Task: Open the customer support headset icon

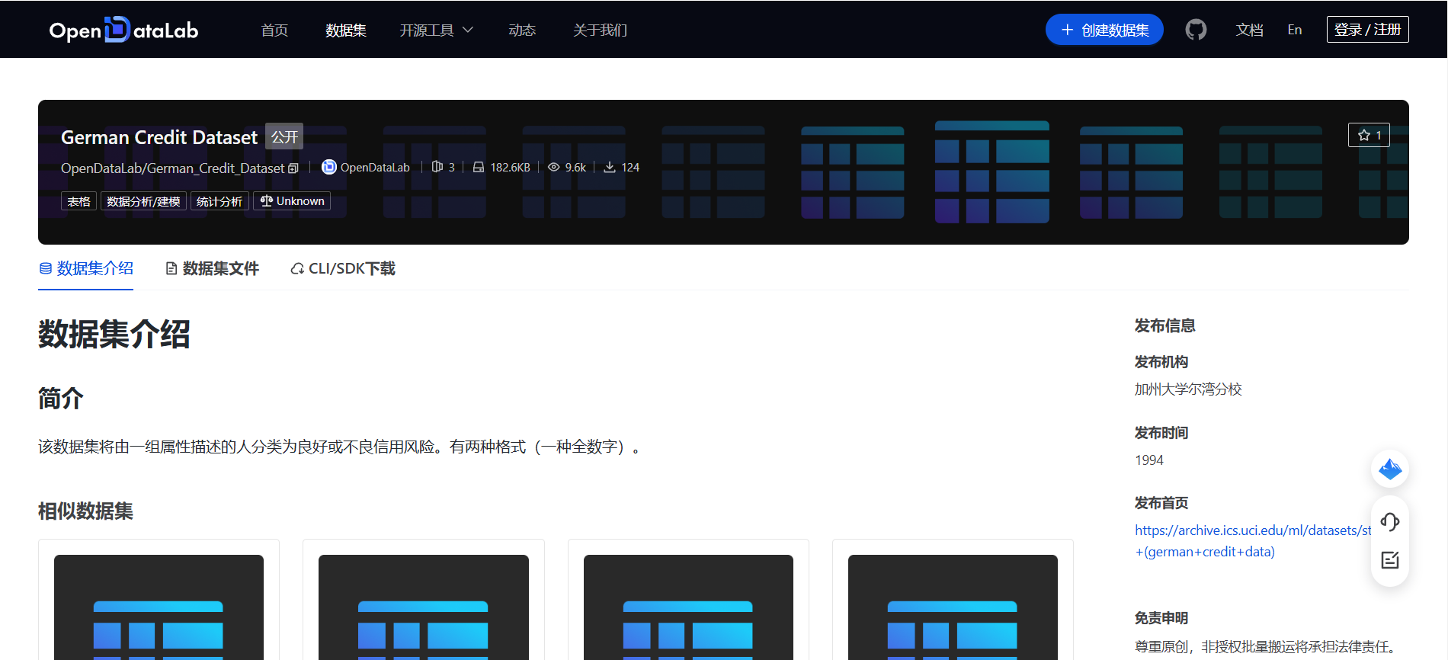Action: pyautogui.click(x=1390, y=522)
